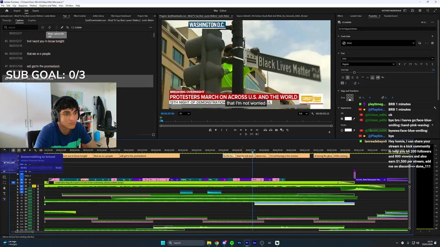
Task: Select the bottom center zone grid cell
Action: (x=350, y=100)
